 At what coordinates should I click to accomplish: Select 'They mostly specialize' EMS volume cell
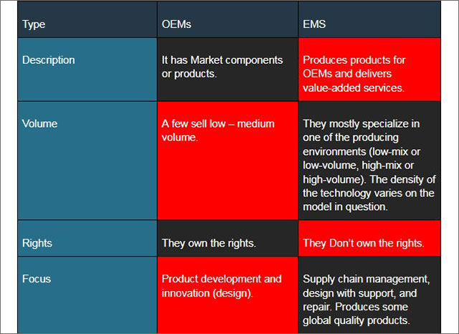click(x=370, y=161)
